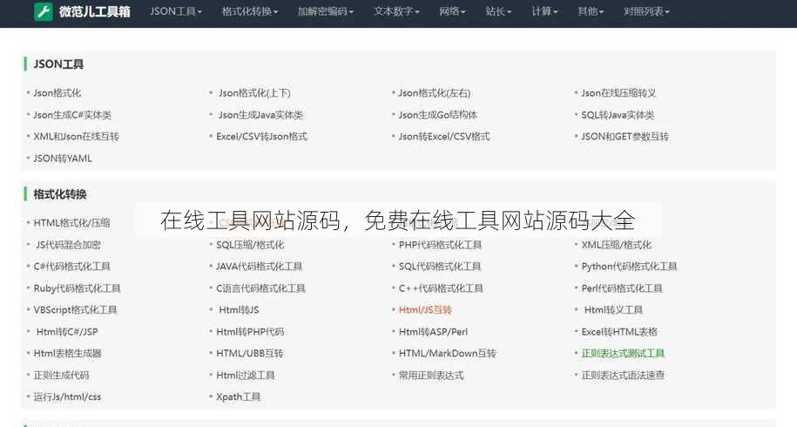Select the JSON转YAML link
Screen dimensions: 797x427
(x=63, y=158)
